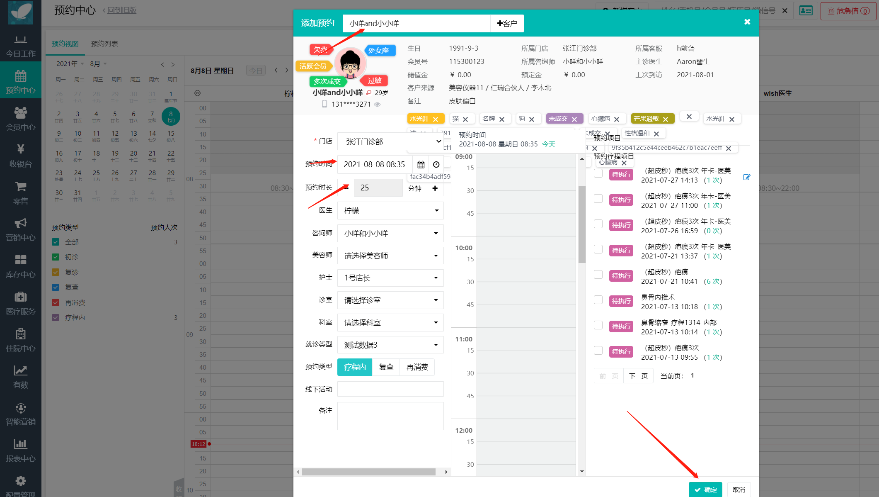Click edit icon next to first 疗程 item
The height and width of the screenshot is (497, 879).
click(746, 177)
